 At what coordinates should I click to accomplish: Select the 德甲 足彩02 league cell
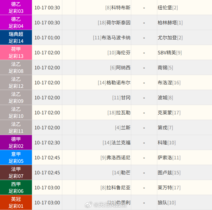click(16, 142)
